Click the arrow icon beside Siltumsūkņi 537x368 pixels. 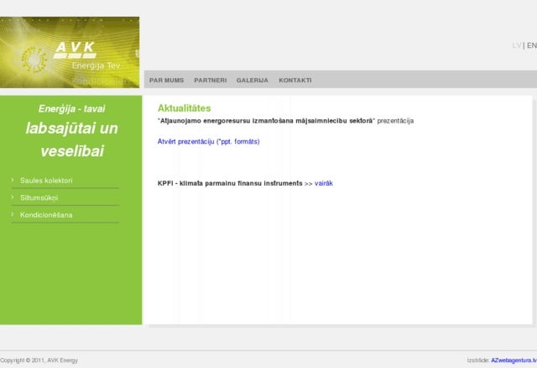coord(13,197)
